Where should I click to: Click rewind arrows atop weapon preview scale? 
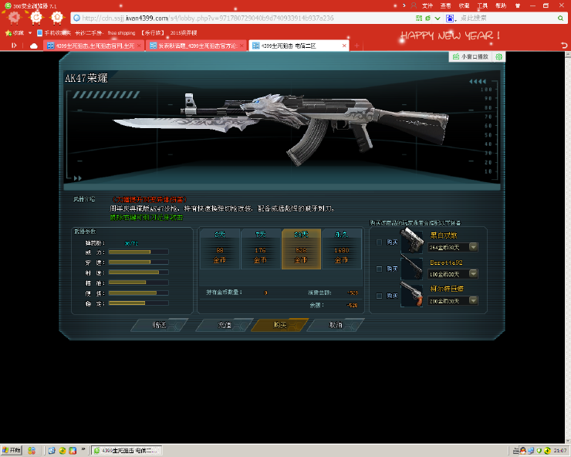click(x=478, y=81)
